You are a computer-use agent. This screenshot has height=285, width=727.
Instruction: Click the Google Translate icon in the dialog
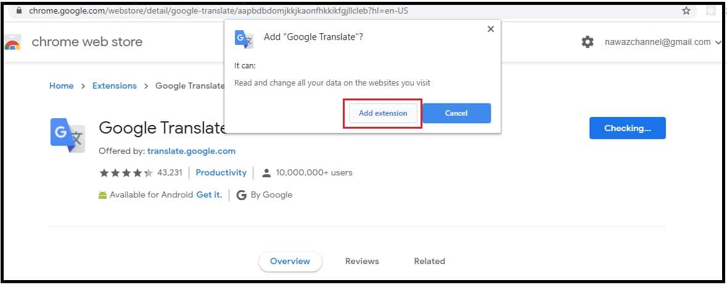pos(244,39)
